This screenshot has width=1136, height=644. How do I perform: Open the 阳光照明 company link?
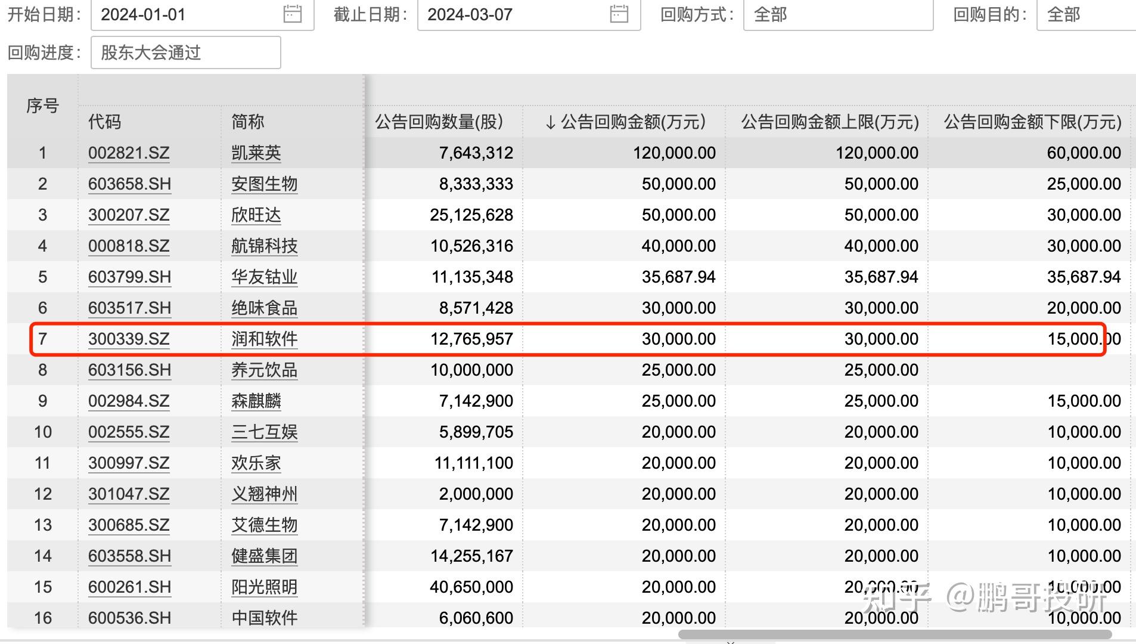(263, 587)
